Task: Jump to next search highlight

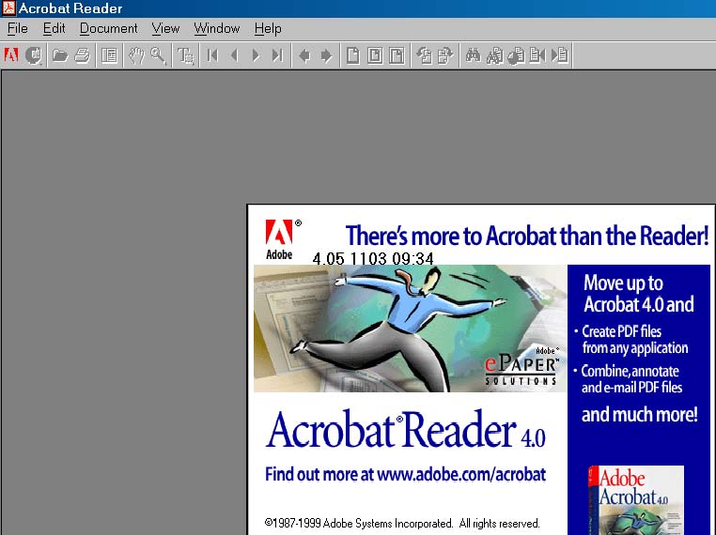Action: tap(559, 55)
